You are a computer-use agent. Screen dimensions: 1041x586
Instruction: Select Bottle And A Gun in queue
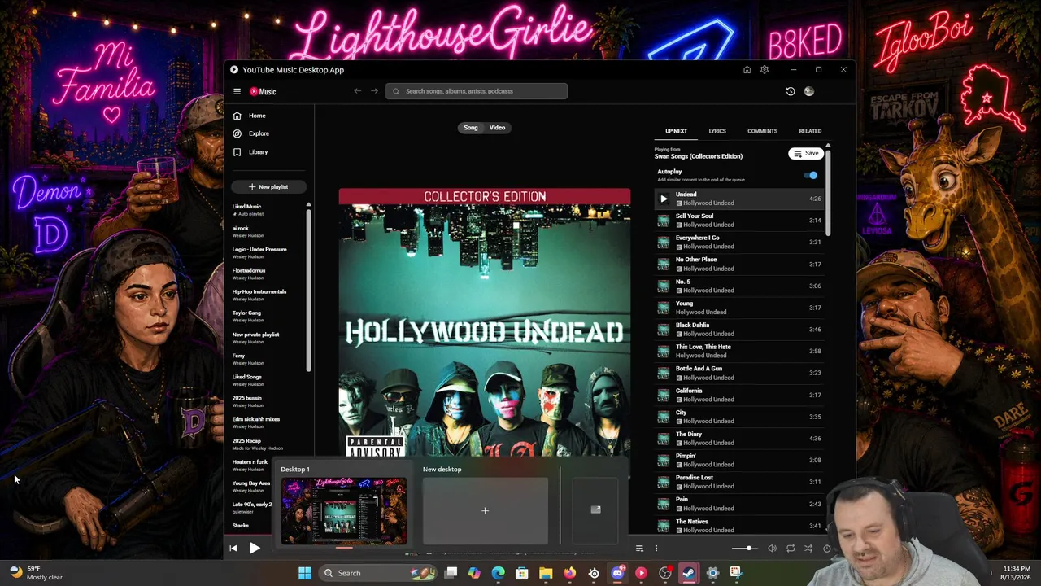pyautogui.click(x=738, y=373)
